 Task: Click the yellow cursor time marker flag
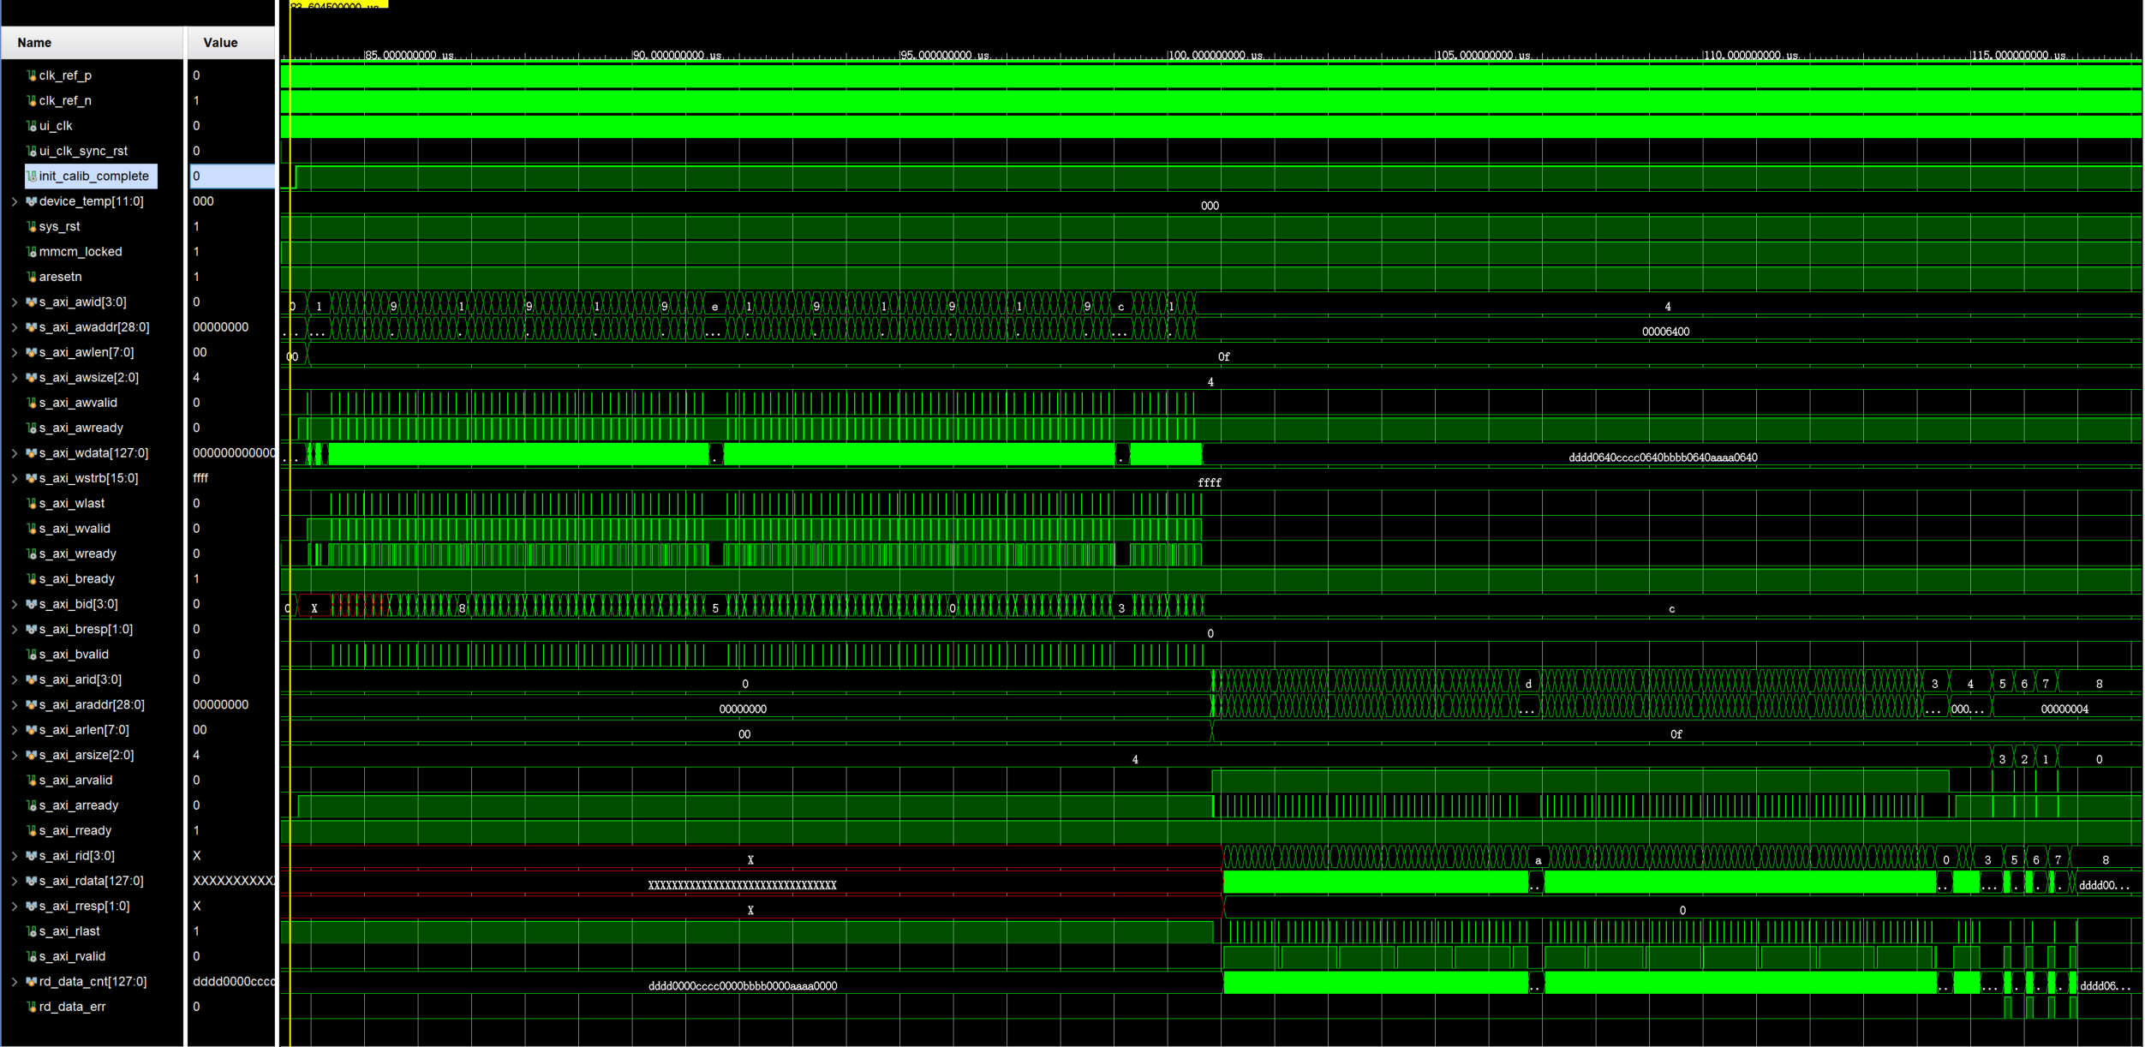coord(338,4)
